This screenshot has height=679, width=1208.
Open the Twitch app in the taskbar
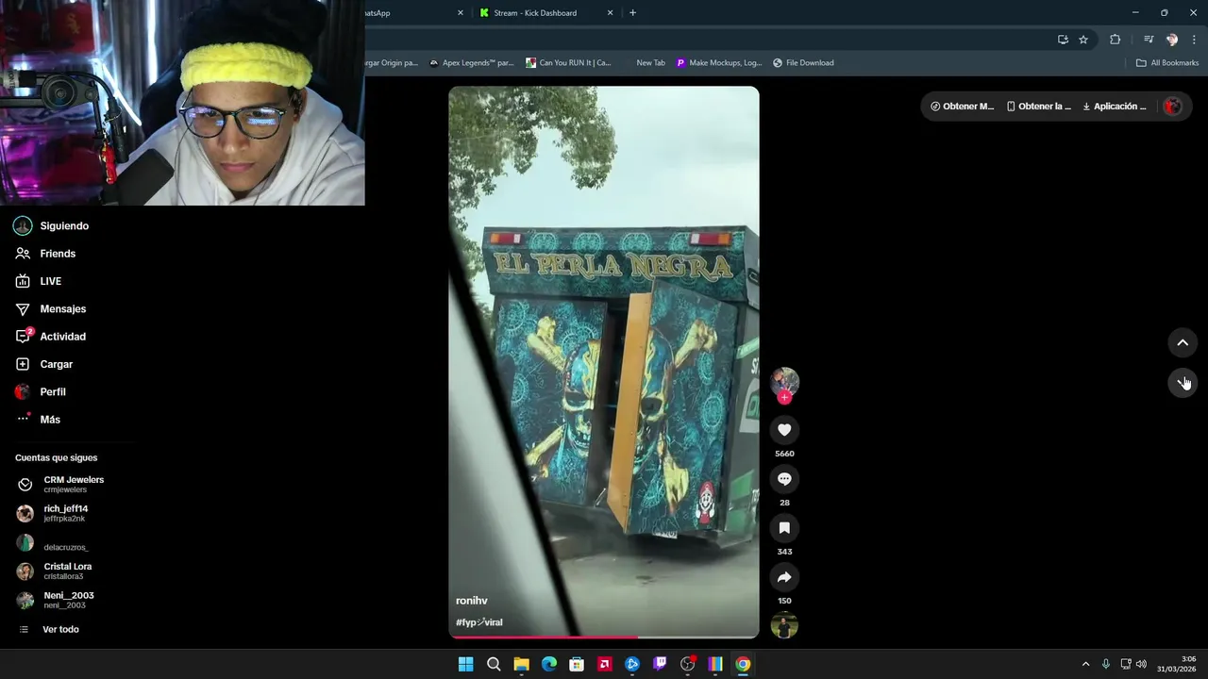[x=660, y=664]
